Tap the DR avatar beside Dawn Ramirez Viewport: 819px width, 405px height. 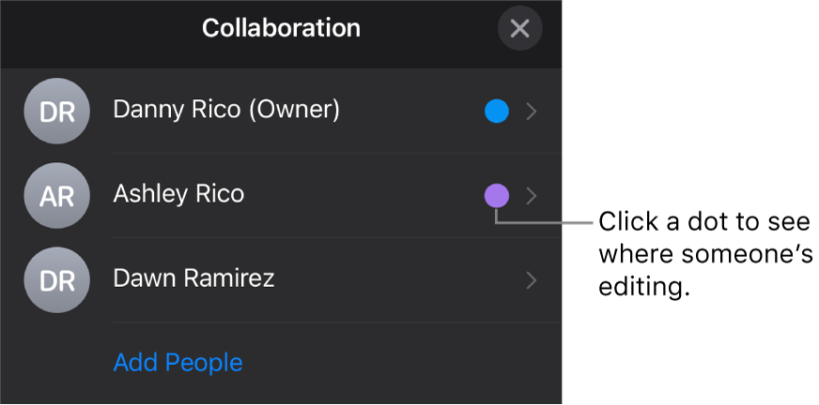click(x=57, y=280)
